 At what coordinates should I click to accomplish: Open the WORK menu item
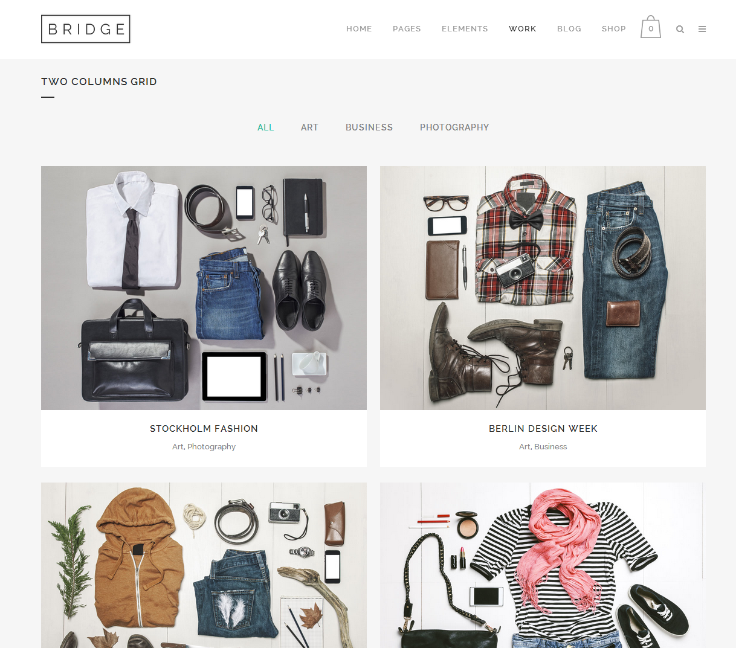pos(523,29)
